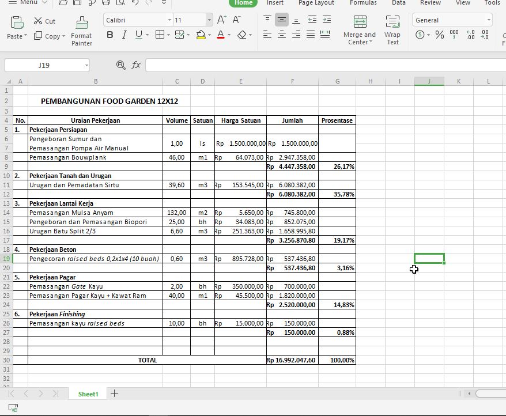
Task: Decrease indent in the cell
Action: point(312,20)
